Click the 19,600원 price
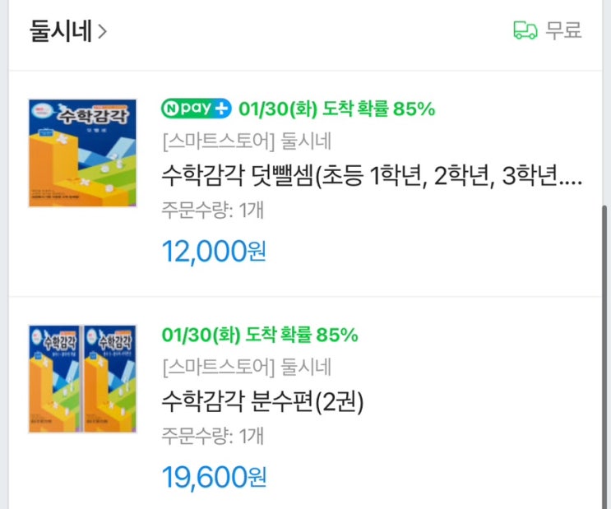 215,477
